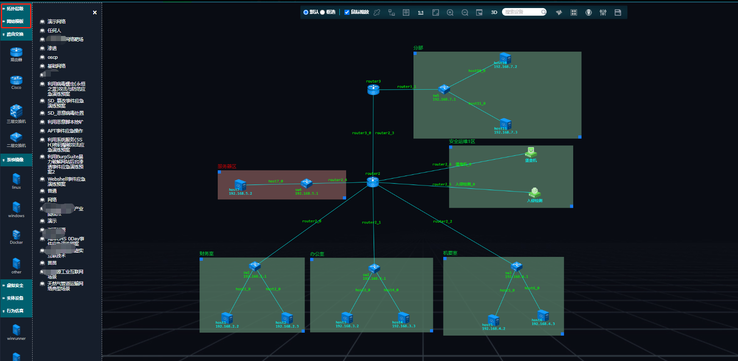
Task: Open the settings sliders icon in toolbar
Action: pyautogui.click(x=603, y=13)
